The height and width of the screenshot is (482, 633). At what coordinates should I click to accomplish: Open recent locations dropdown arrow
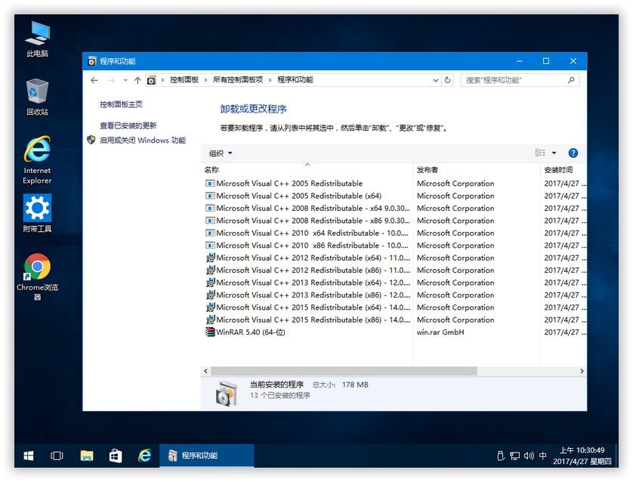coord(125,80)
